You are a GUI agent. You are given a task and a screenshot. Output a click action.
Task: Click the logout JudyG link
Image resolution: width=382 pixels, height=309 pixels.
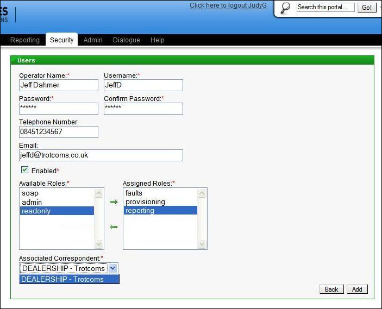pyautogui.click(x=229, y=5)
